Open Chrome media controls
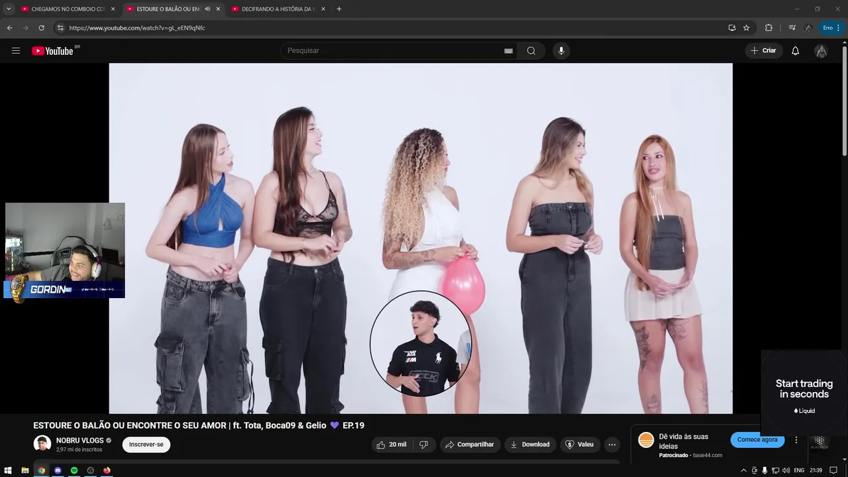848x477 pixels. pyautogui.click(x=792, y=28)
